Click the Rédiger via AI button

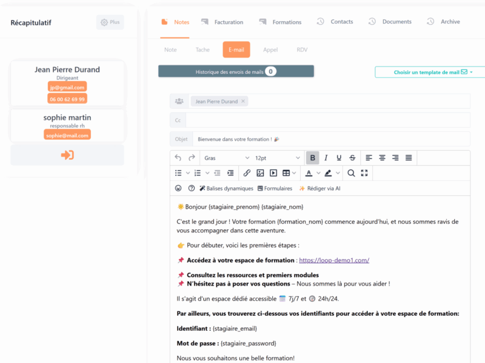319,188
